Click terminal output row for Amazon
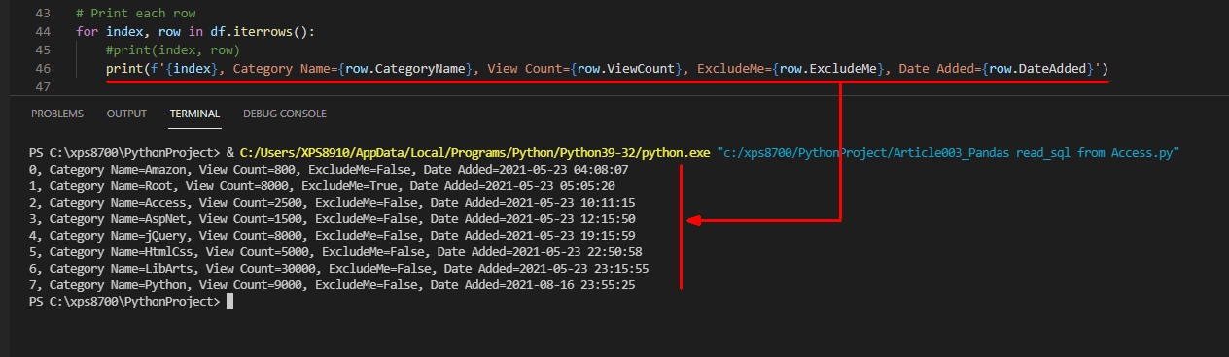This screenshot has height=357, width=1229. tap(330, 169)
